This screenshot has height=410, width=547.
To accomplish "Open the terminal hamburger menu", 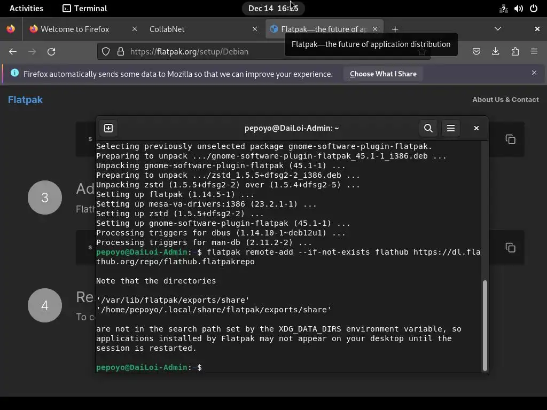I will click(x=451, y=128).
